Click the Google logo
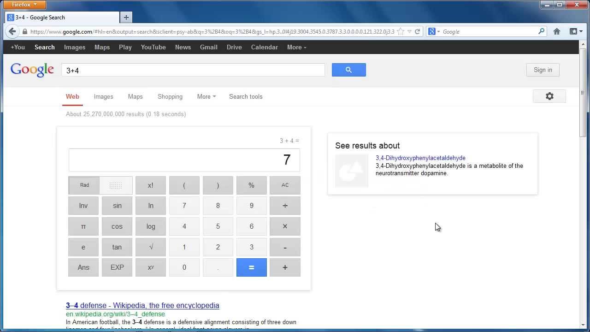The height and width of the screenshot is (332, 590). click(x=32, y=70)
